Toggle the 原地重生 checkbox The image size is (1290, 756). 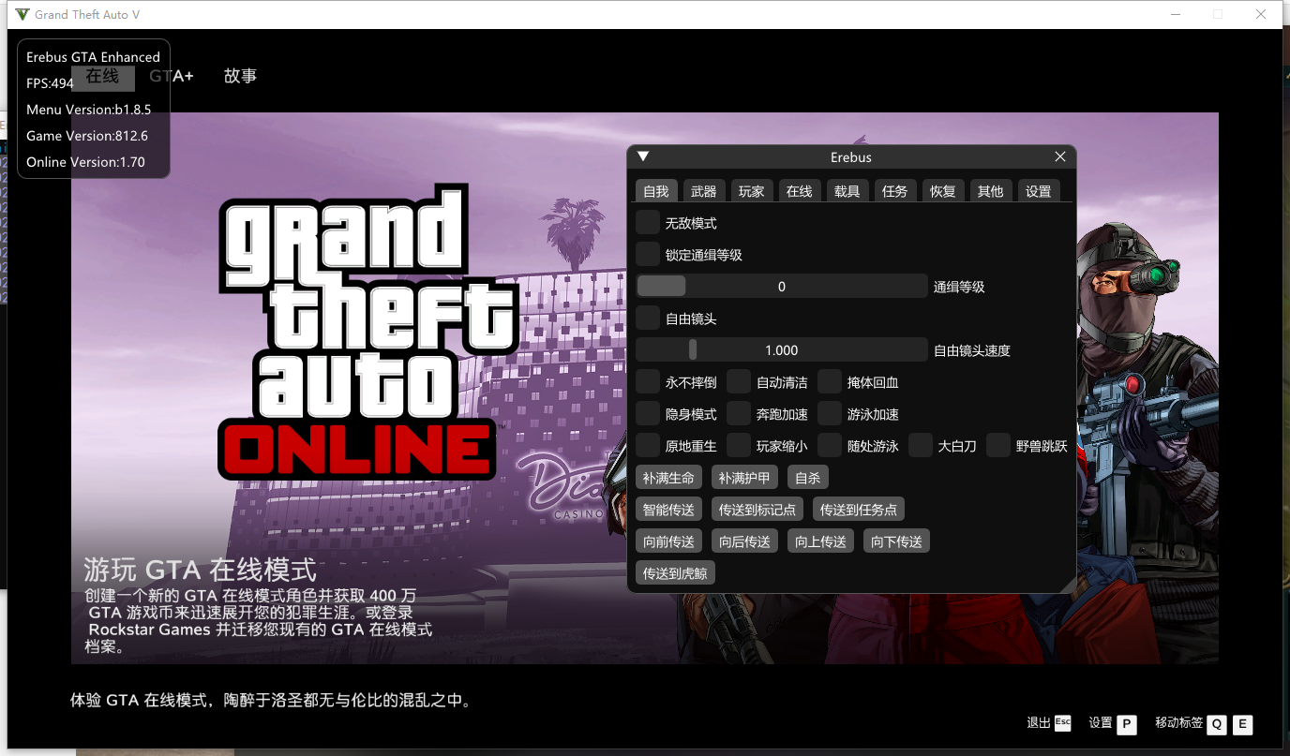click(648, 445)
